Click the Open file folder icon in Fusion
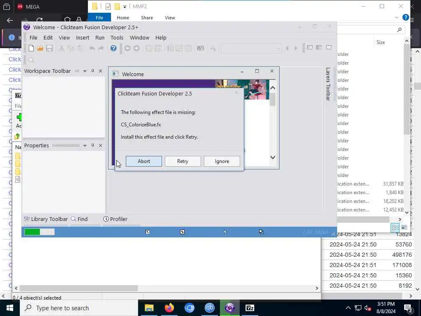 40,48
